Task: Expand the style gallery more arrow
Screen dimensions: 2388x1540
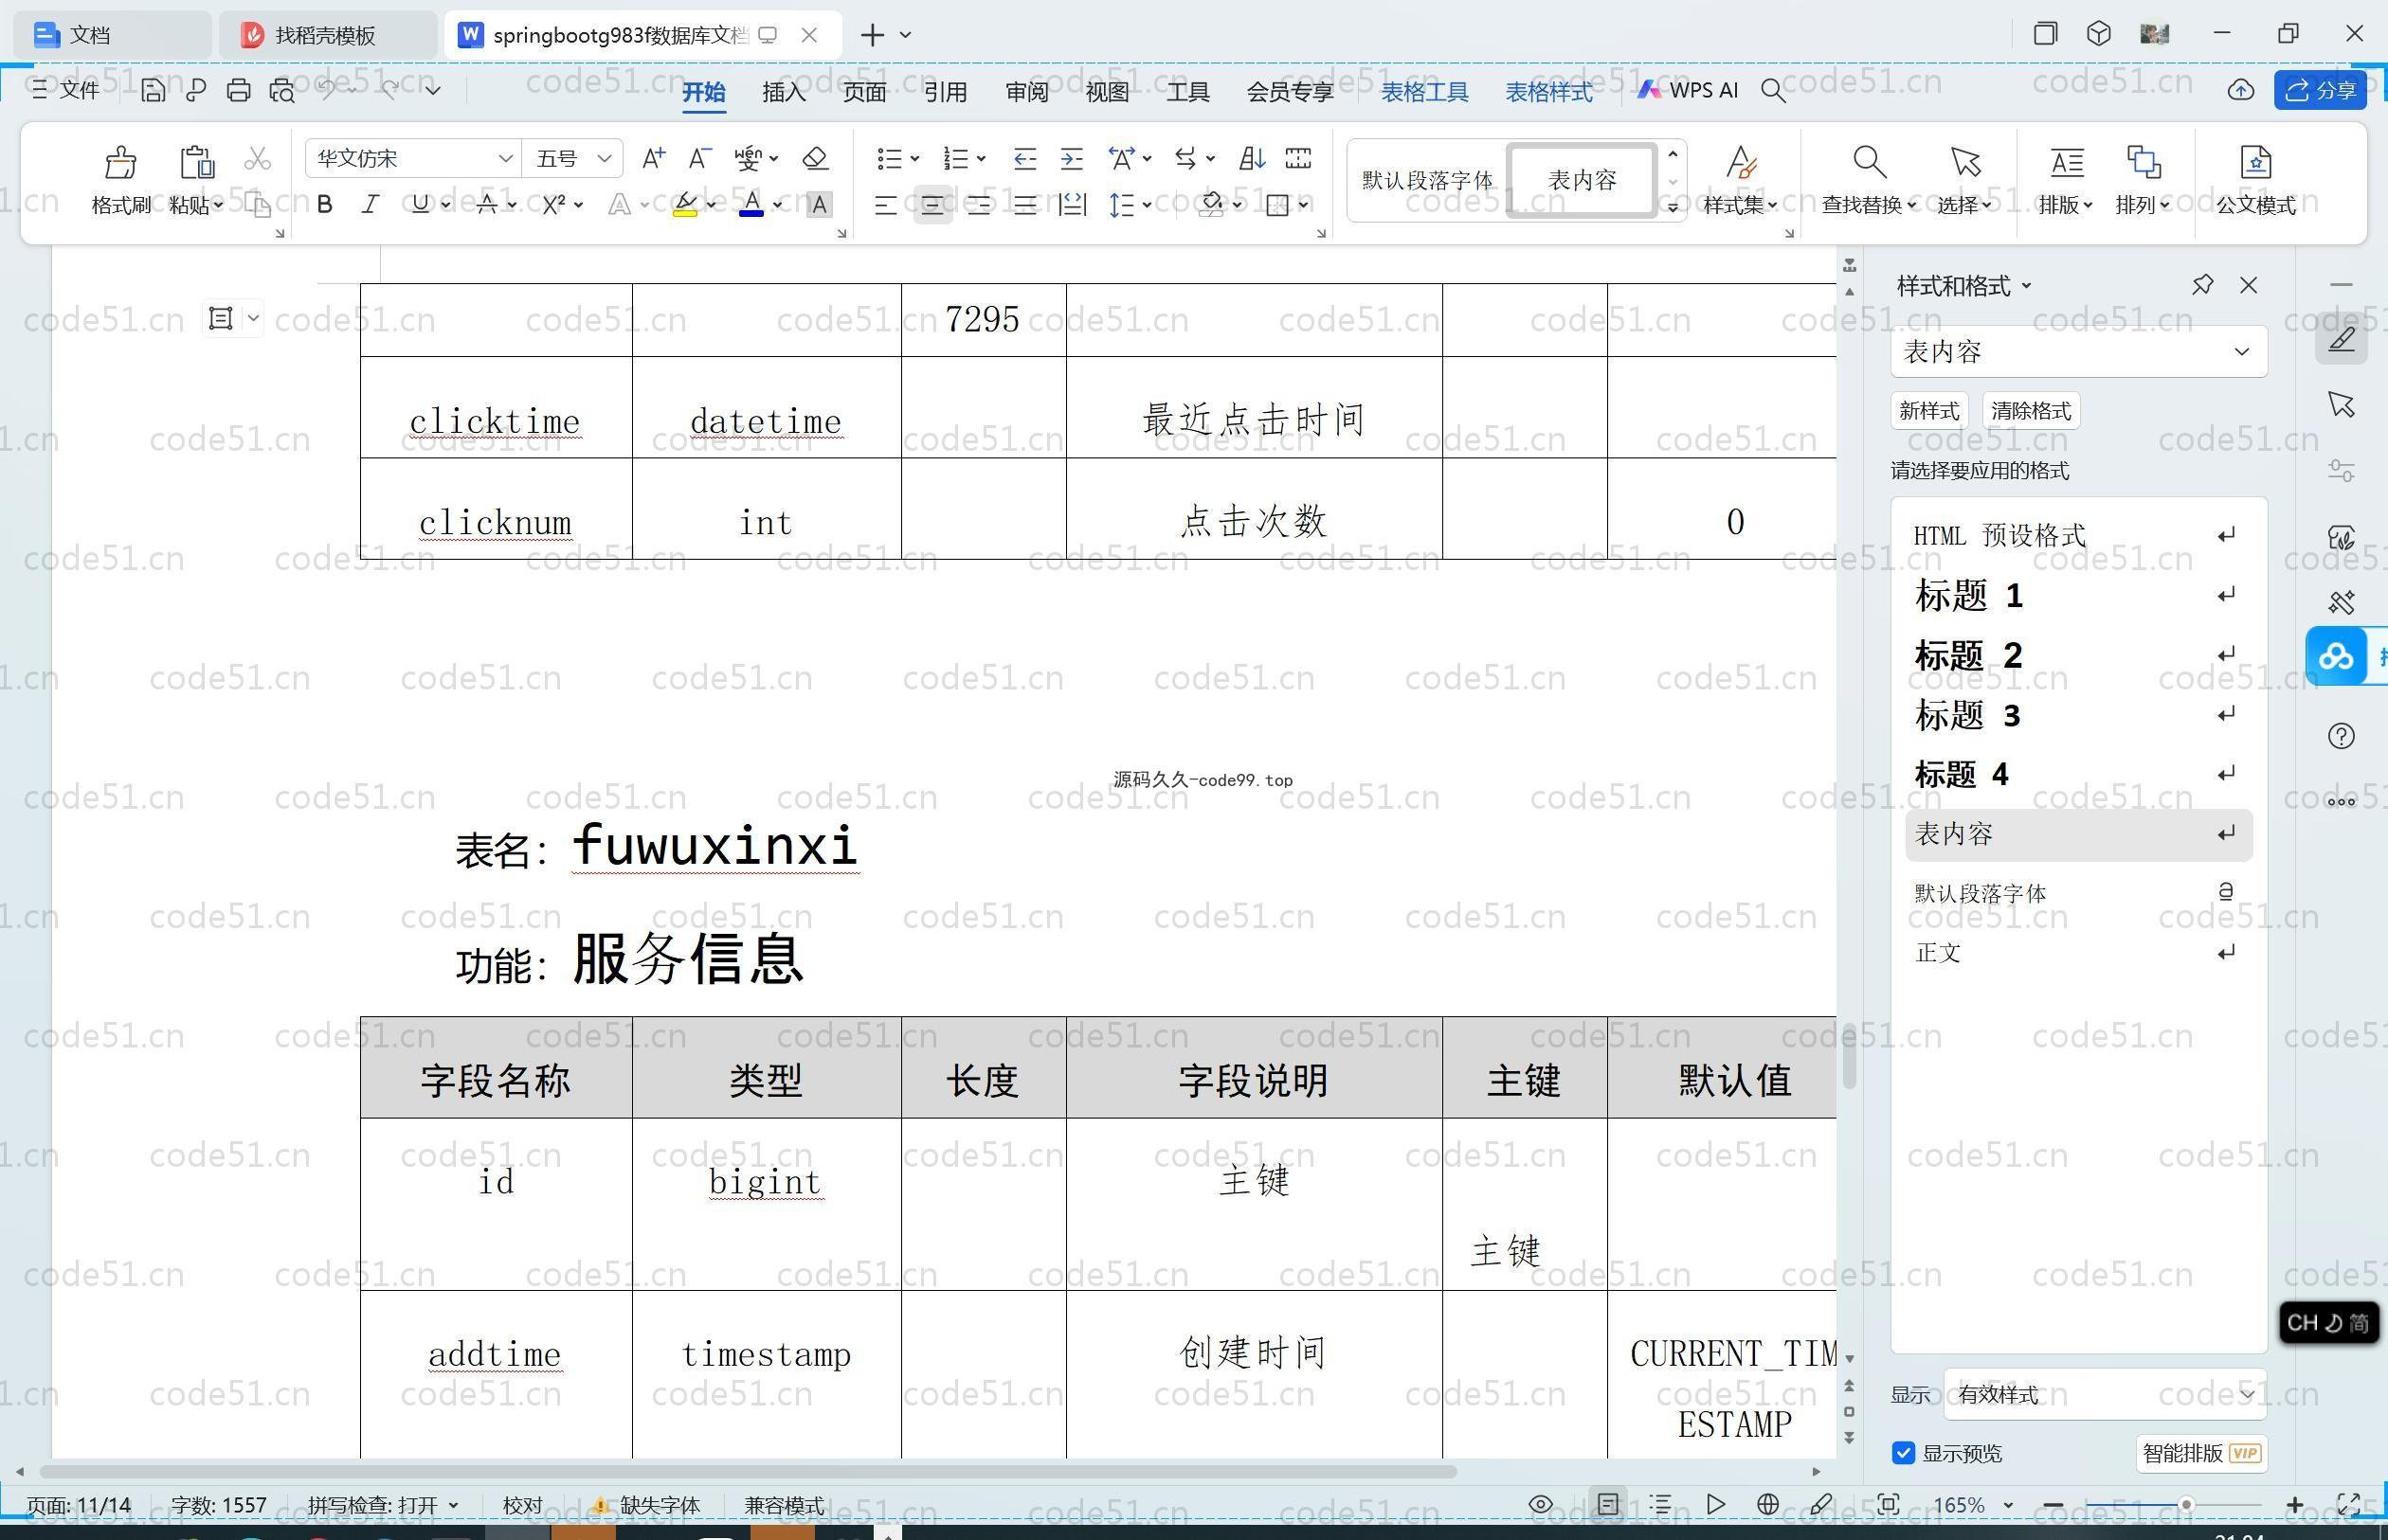Action: click(1673, 207)
